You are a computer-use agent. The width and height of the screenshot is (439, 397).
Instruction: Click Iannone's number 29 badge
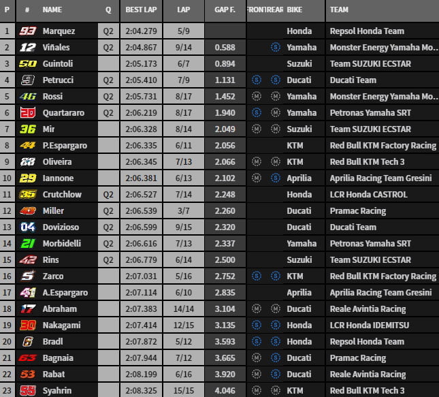tap(27, 178)
